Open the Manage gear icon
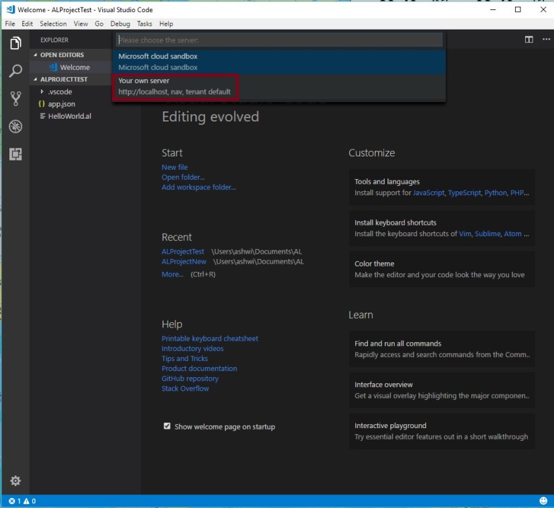 [15, 480]
